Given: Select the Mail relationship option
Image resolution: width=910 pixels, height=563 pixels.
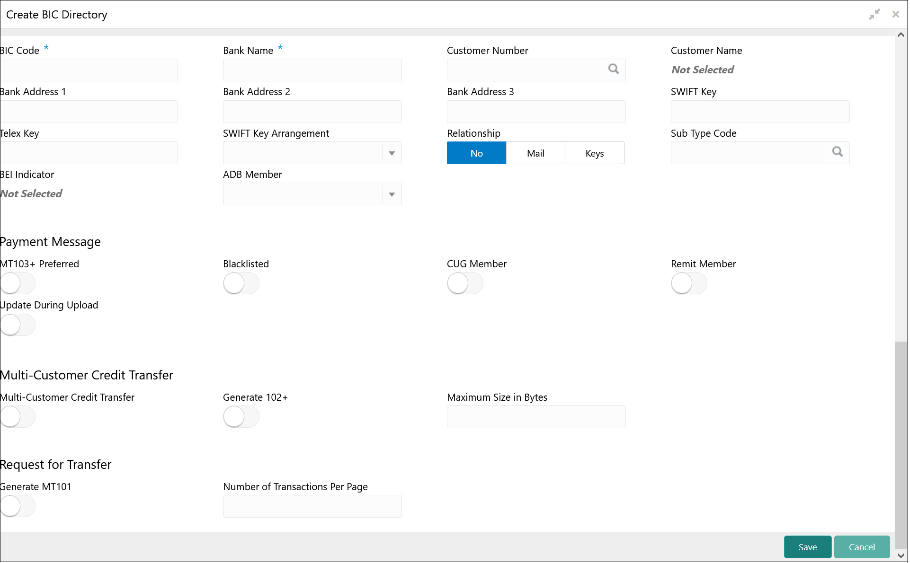Looking at the screenshot, I should pyautogui.click(x=535, y=153).
